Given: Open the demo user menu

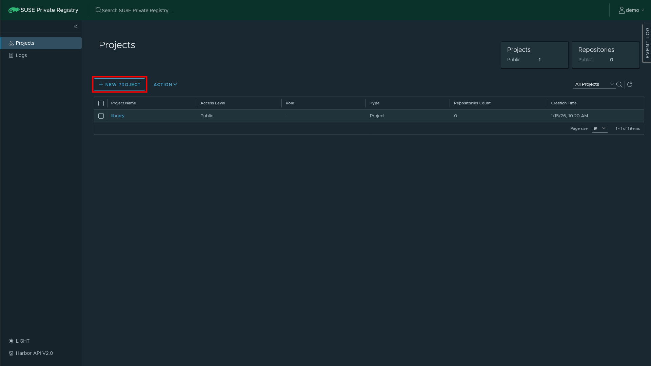Looking at the screenshot, I should coord(631,10).
